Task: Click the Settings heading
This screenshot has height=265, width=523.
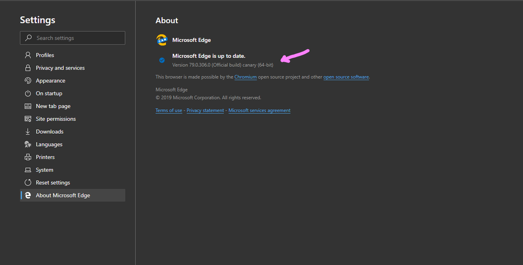Action: click(38, 20)
